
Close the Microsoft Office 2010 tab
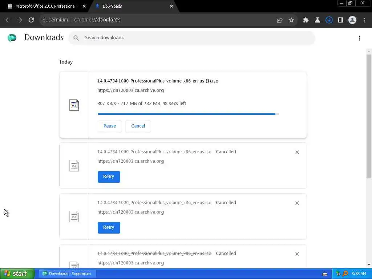(84, 7)
